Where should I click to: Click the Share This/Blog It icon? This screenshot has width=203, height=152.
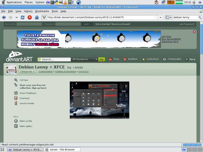click(x=16, y=93)
